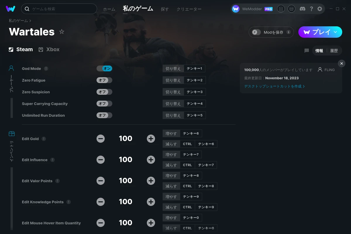Click the game search field
351x234 pixels.
pyautogui.click(x=59, y=9)
